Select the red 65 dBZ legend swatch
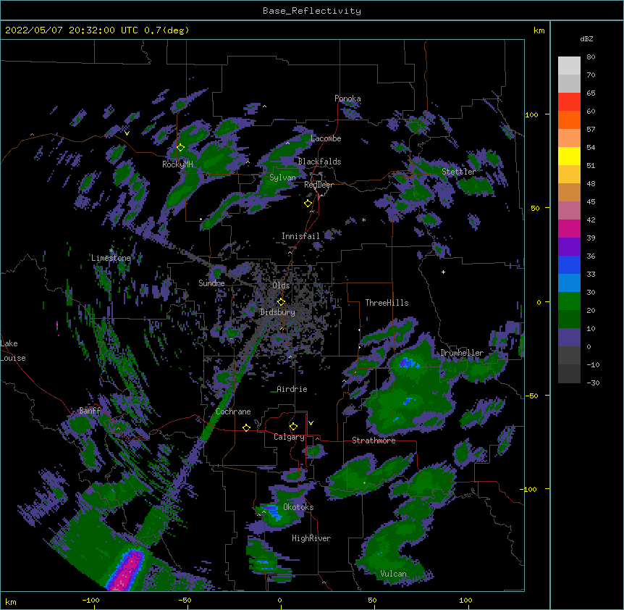This screenshot has height=610, width=624. coord(569,102)
